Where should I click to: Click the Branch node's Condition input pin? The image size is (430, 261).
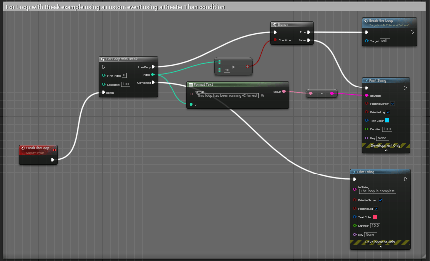tap(275, 40)
